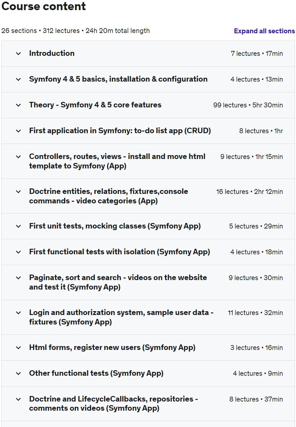Click chevron beside Login and authorization system
Screen dimensions: 296x427
click(x=18, y=313)
